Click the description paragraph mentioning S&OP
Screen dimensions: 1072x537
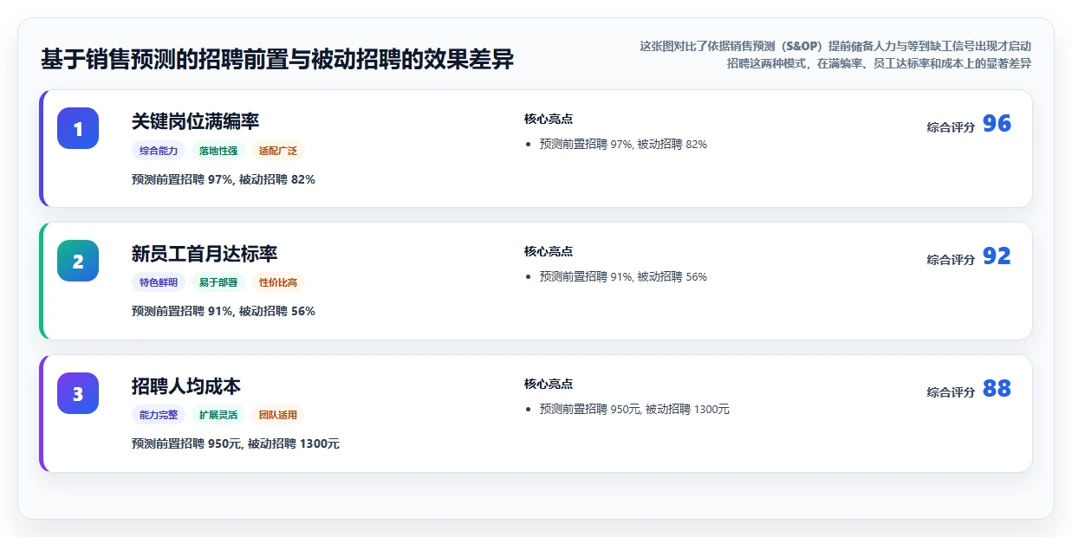pyautogui.click(x=835, y=55)
